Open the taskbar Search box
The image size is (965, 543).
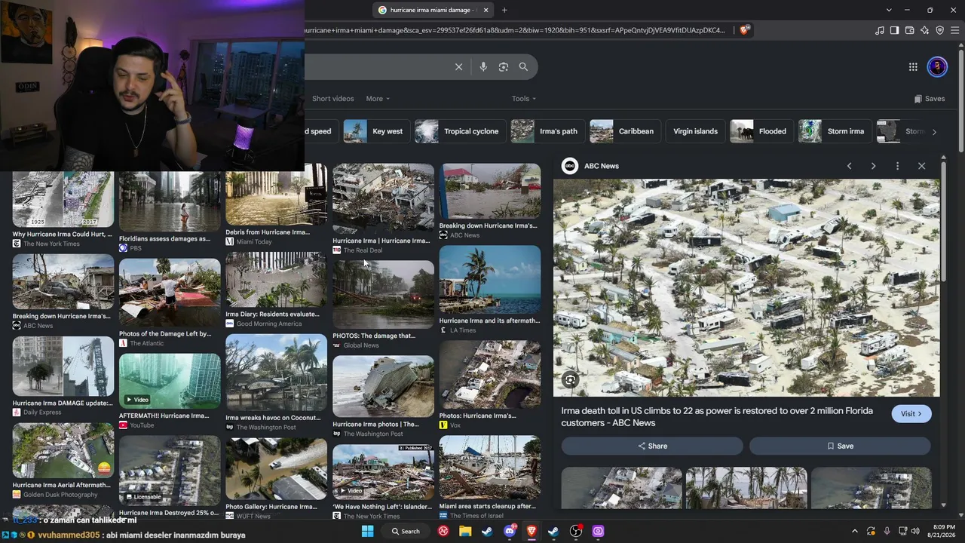[406, 532]
